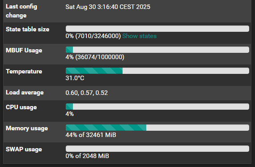The height and width of the screenshot is (167, 255).
Task: Click the 0% (7010/3246000) states count
Action: coord(93,36)
